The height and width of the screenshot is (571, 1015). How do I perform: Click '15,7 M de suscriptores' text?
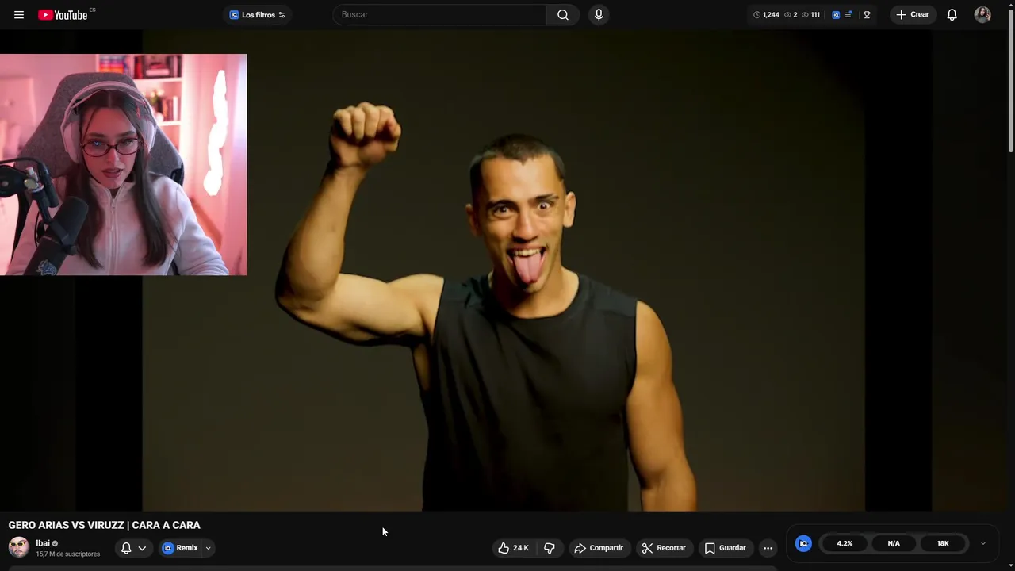68,554
